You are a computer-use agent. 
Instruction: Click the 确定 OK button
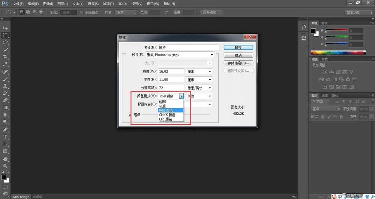coord(238,48)
